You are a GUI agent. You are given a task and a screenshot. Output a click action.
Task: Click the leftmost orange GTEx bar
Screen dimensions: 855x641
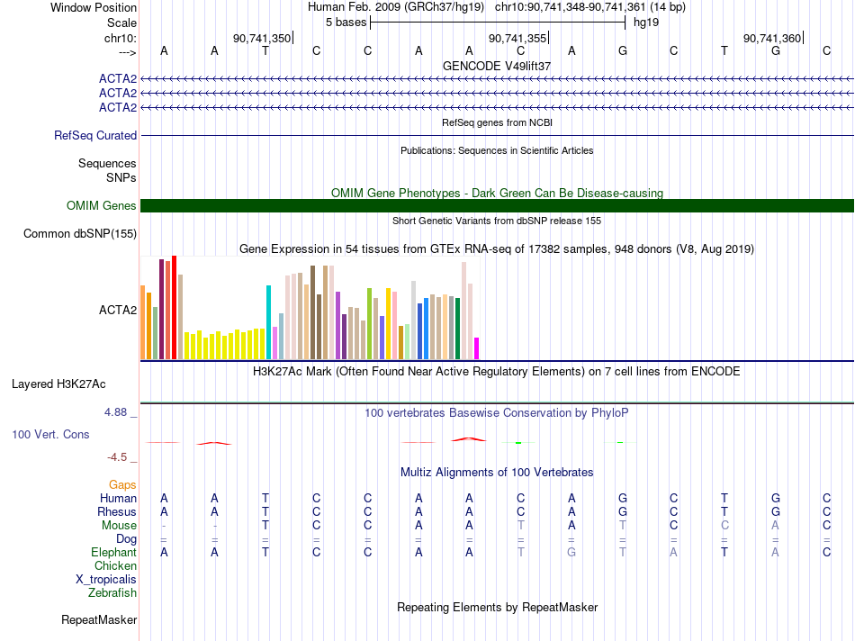pyautogui.click(x=143, y=322)
